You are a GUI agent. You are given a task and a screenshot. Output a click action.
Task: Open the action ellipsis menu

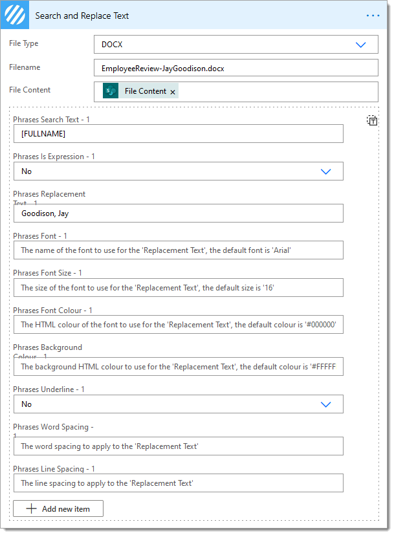pyautogui.click(x=373, y=16)
